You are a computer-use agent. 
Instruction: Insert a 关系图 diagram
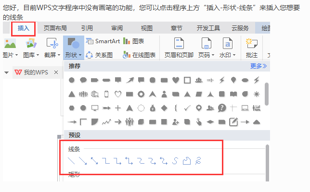point(99,55)
